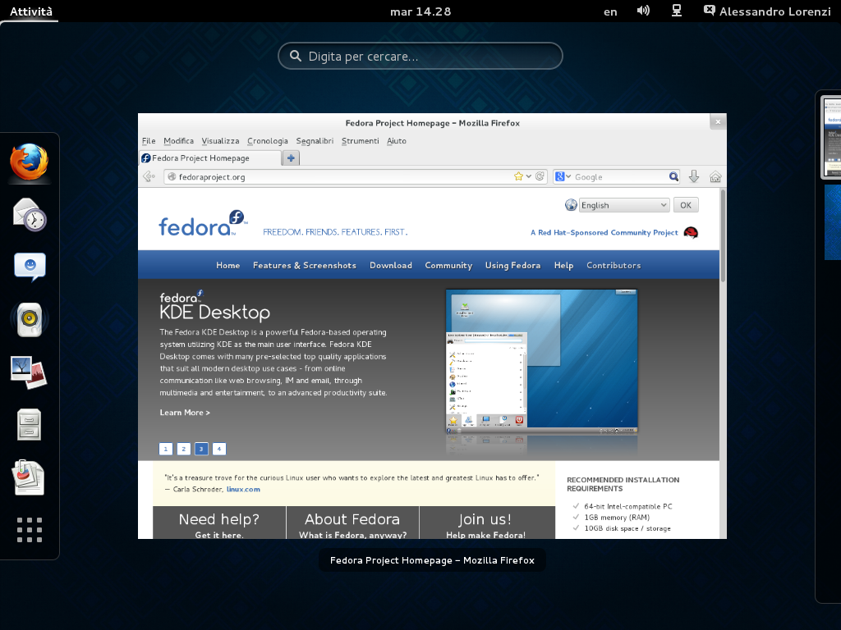Open the Contributors link
Image resolution: width=841 pixels, height=630 pixels.
[x=614, y=265]
